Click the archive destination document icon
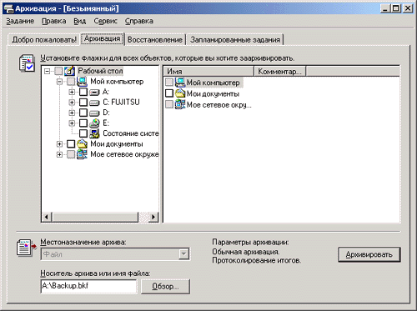This screenshot has width=417, height=311. tap(27, 248)
